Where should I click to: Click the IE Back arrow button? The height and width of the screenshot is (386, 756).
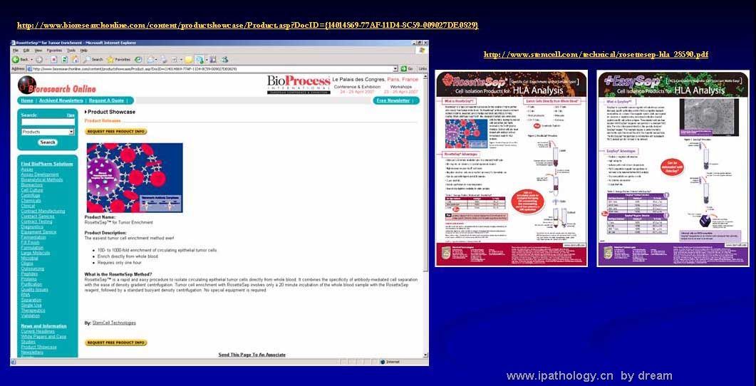[x=16, y=60]
